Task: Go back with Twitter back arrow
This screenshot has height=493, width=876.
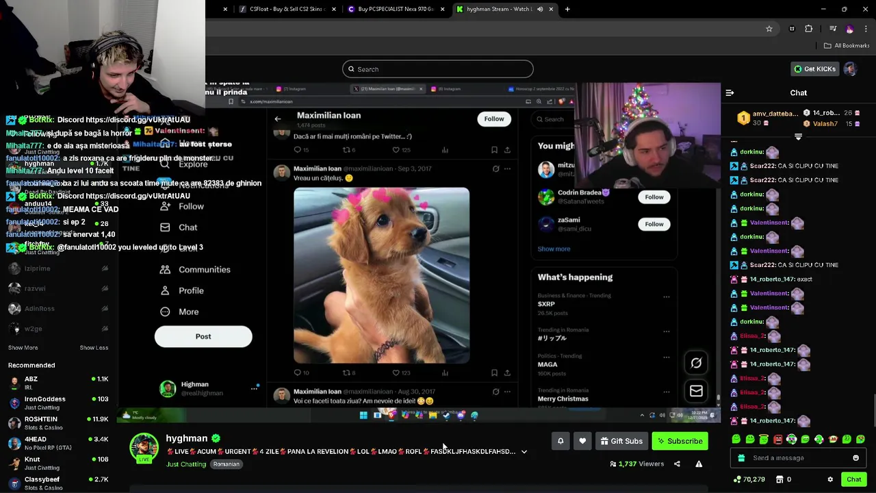Action: tap(278, 119)
